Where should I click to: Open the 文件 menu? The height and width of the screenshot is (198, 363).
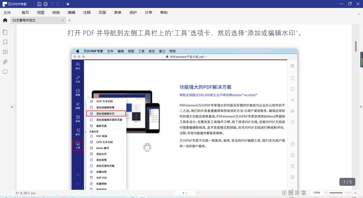click(7, 12)
